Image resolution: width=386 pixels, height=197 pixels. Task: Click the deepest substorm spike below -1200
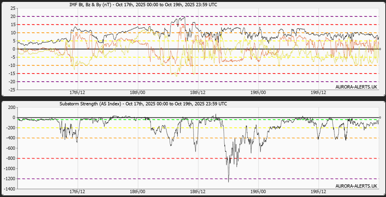(228, 181)
